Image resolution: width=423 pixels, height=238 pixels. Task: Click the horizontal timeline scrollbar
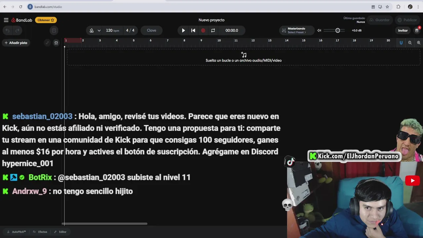click(x=104, y=224)
